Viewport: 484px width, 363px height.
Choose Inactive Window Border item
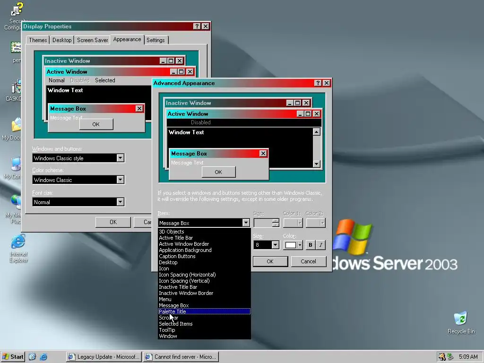coord(204,293)
